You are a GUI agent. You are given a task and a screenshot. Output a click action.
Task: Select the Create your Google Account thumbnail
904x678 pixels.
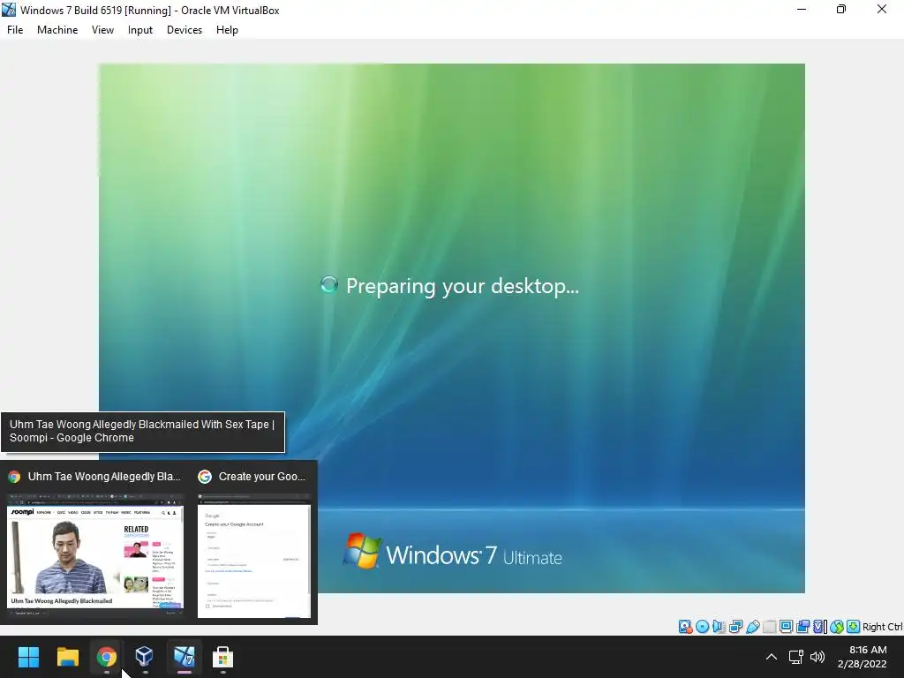[254, 557]
